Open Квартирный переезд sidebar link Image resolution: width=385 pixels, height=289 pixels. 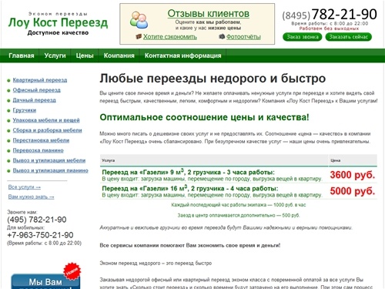pyautogui.click(x=40, y=80)
